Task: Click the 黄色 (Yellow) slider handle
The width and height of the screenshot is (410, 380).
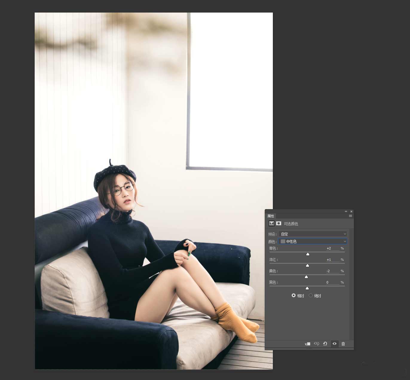Action: [x=306, y=277]
